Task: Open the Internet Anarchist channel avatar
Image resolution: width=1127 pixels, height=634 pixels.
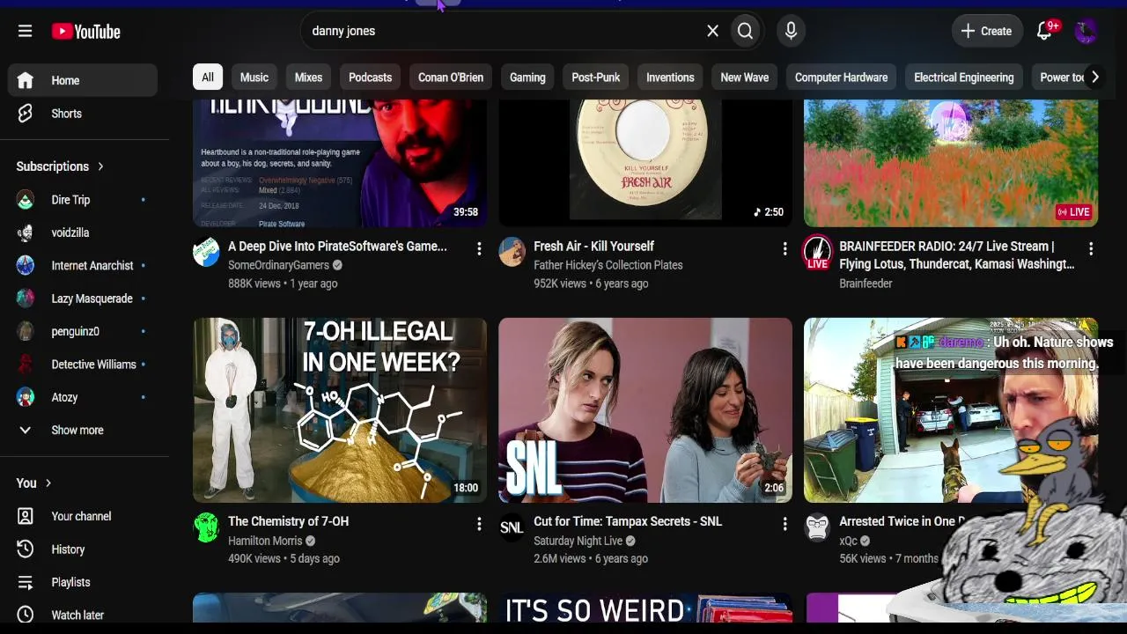Action: [26, 266]
